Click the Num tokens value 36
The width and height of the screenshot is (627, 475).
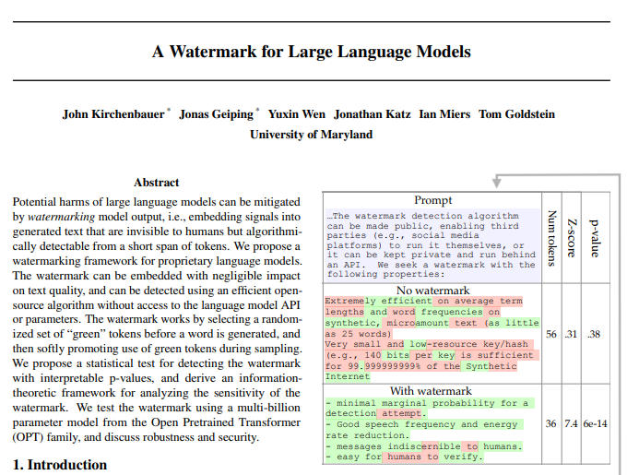(550, 423)
